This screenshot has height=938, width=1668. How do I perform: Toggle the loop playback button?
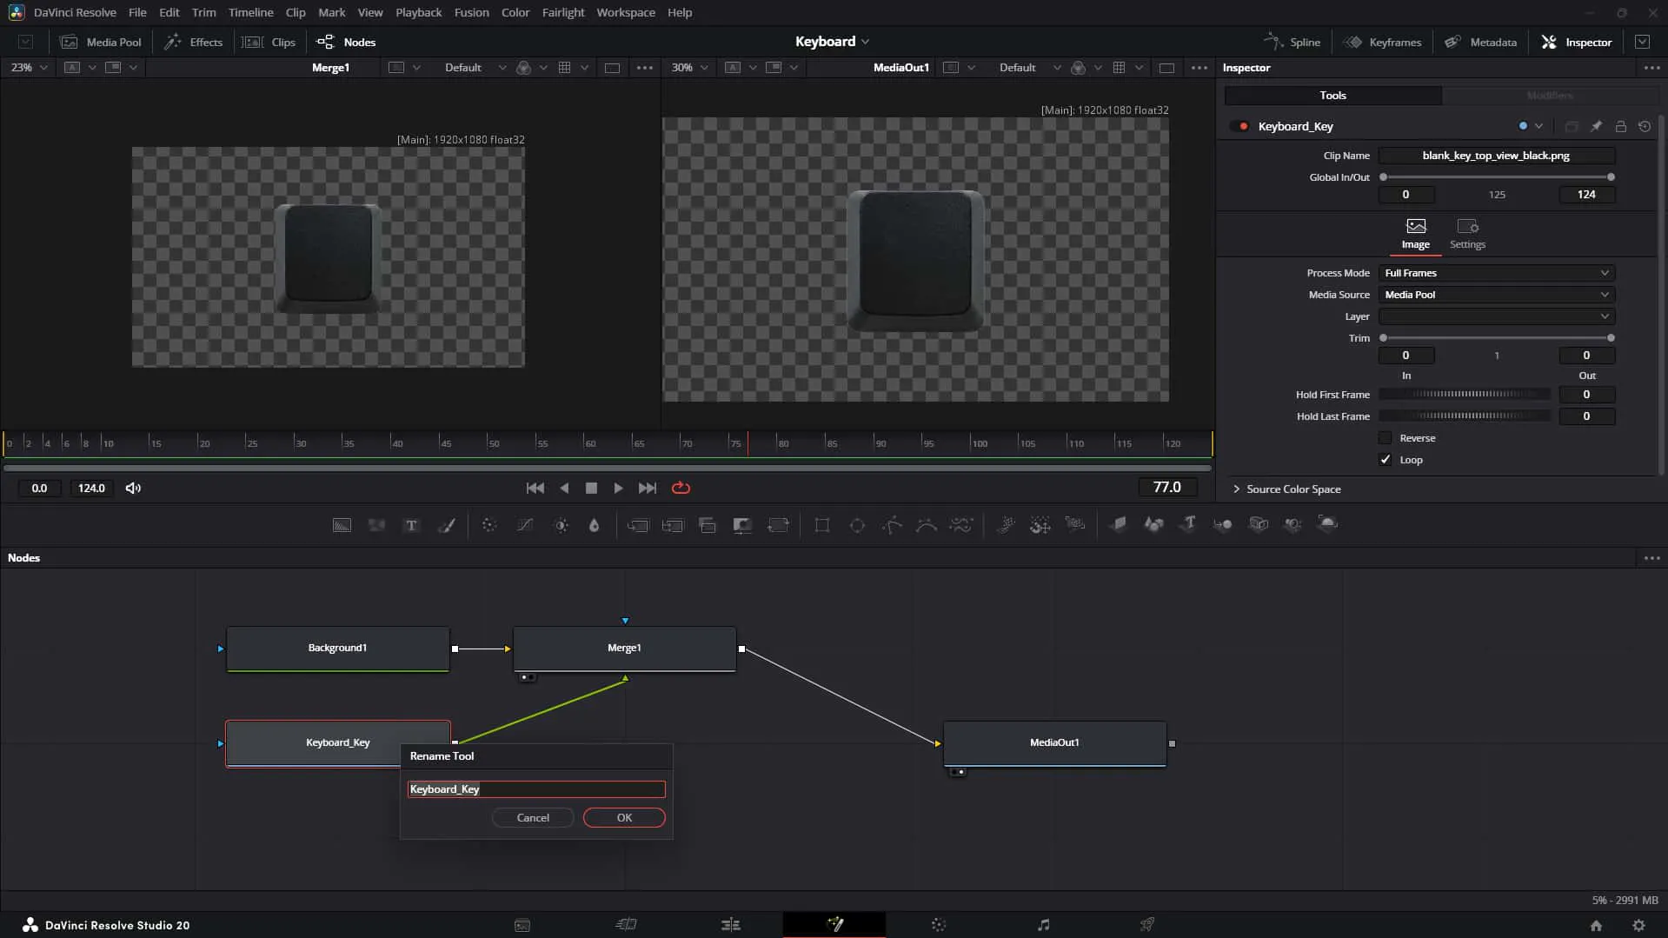click(681, 489)
